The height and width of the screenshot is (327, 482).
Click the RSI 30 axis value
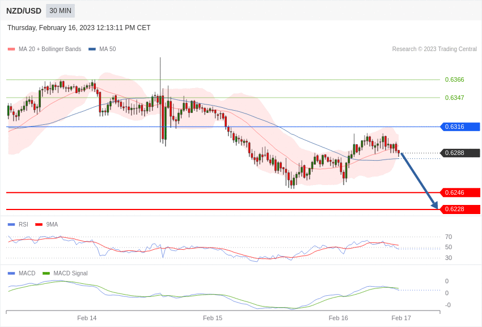[x=449, y=258]
